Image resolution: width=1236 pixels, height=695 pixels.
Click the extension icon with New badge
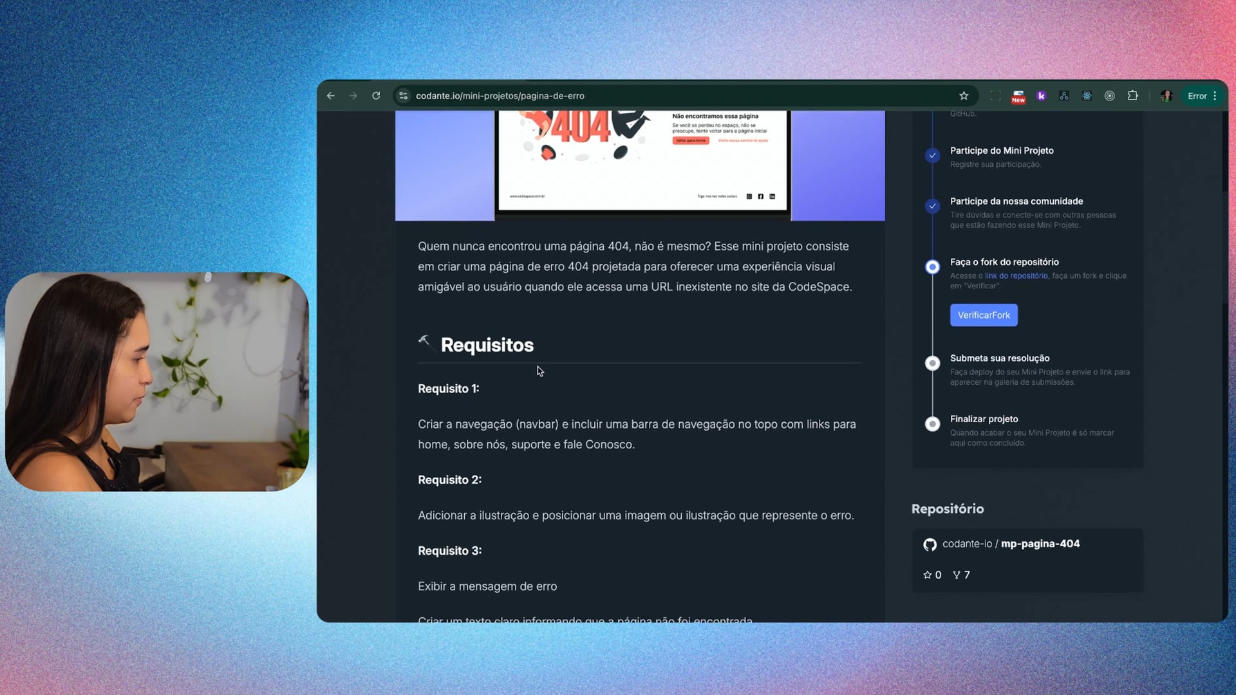[1018, 96]
